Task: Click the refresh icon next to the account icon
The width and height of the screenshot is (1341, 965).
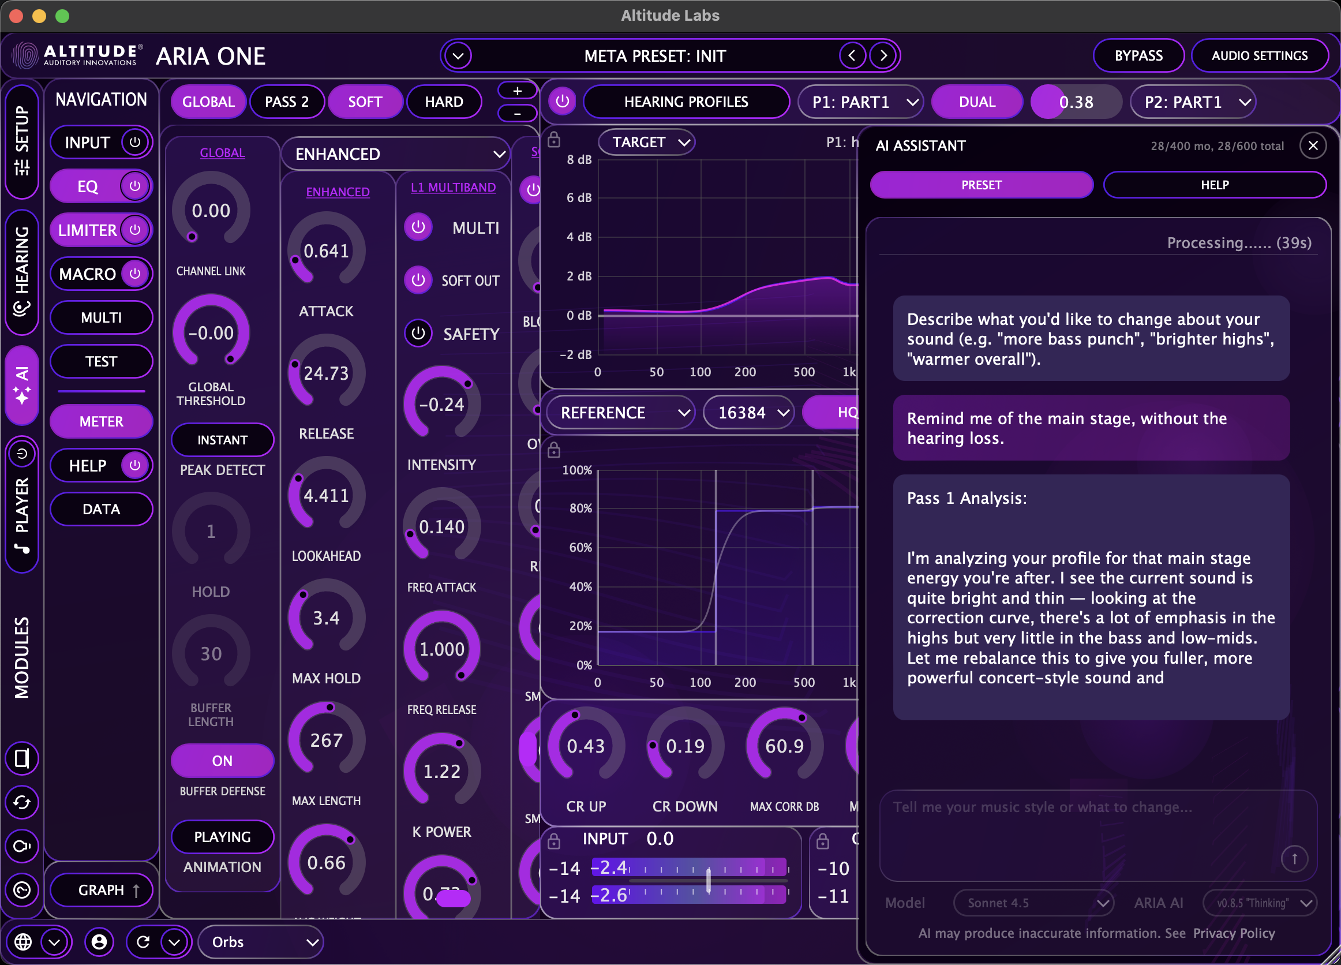Action: click(x=143, y=941)
